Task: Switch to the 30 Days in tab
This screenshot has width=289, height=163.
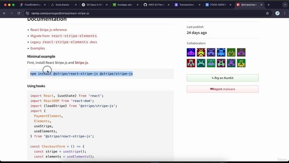Action: (94, 5)
